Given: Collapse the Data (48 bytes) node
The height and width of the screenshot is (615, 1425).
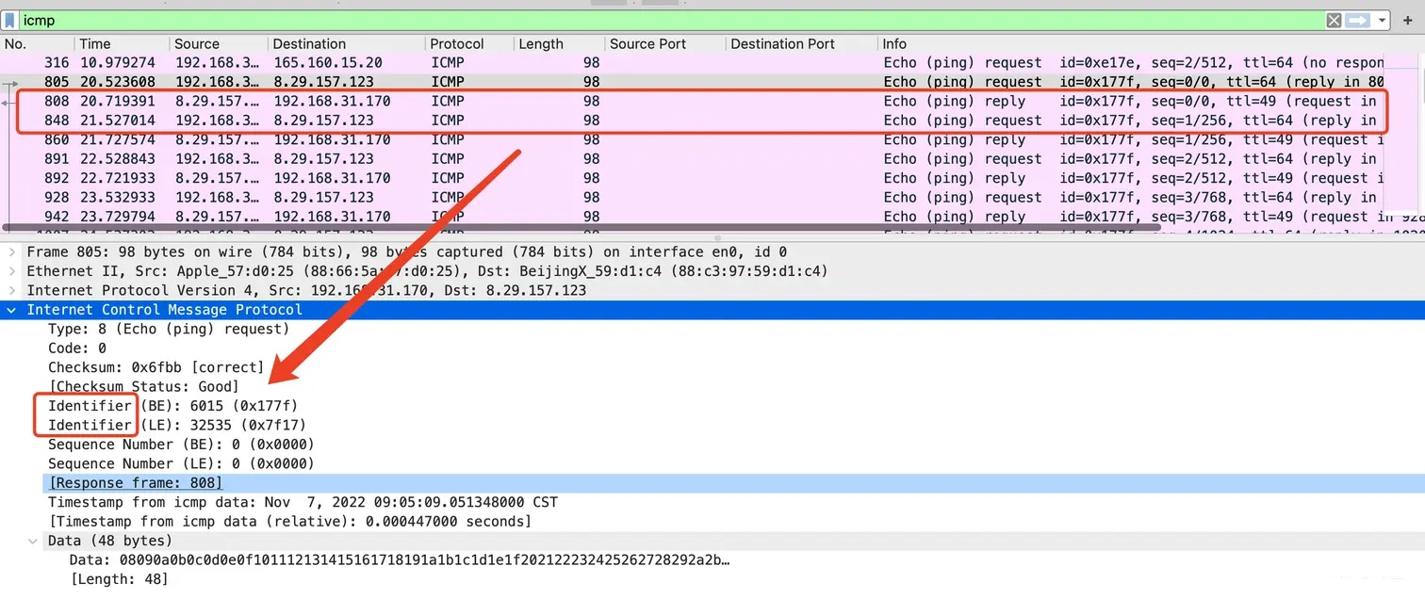Looking at the screenshot, I should [34, 542].
